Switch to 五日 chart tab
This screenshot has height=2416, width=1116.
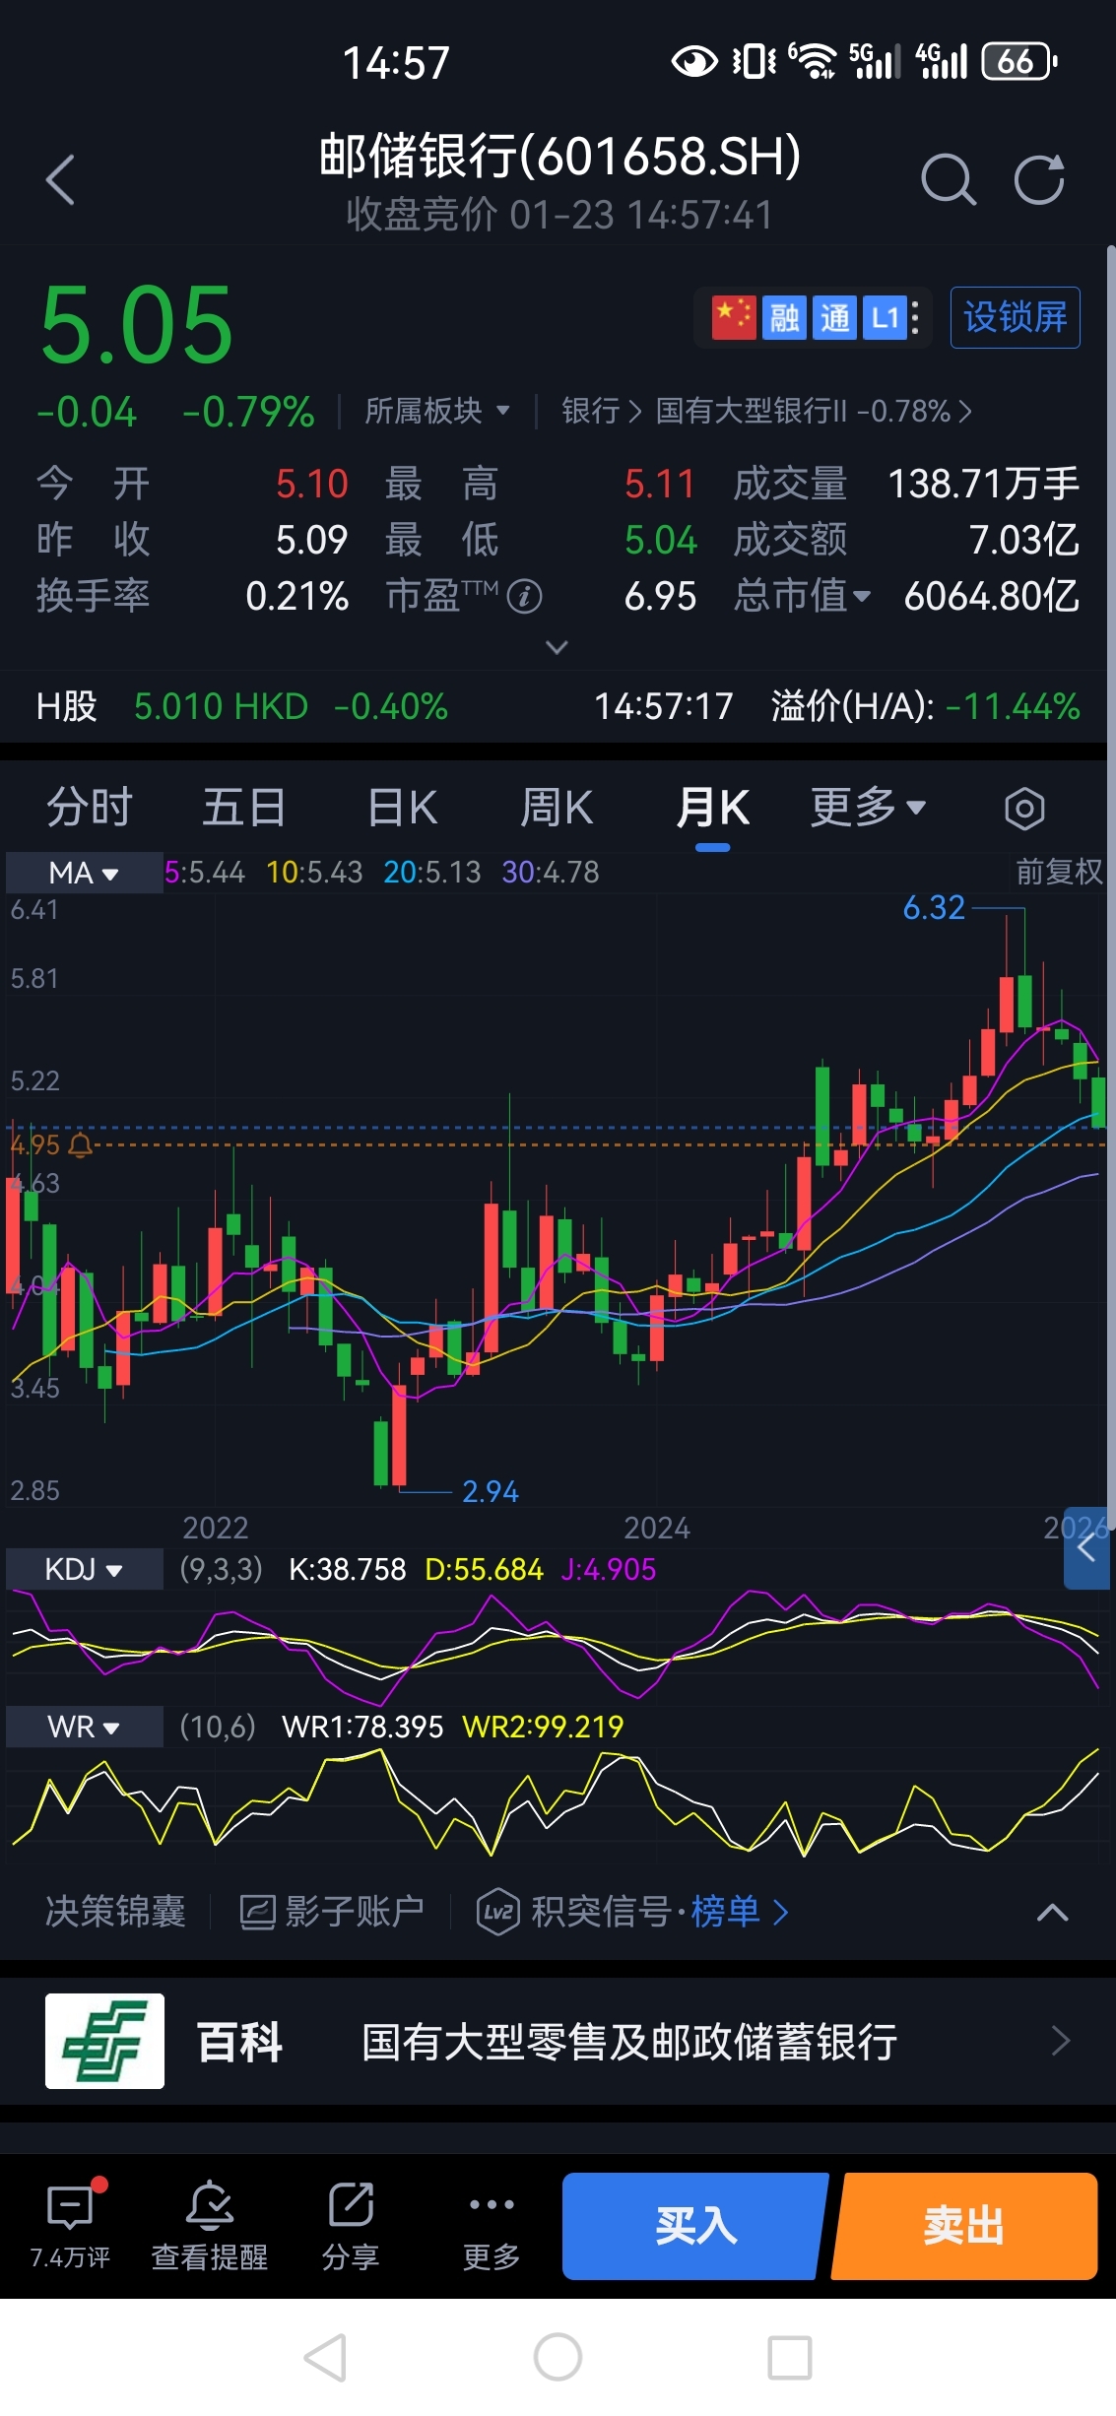click(243, 808)
